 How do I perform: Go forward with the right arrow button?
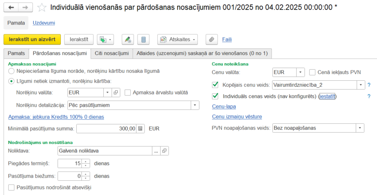coord(25,8)
